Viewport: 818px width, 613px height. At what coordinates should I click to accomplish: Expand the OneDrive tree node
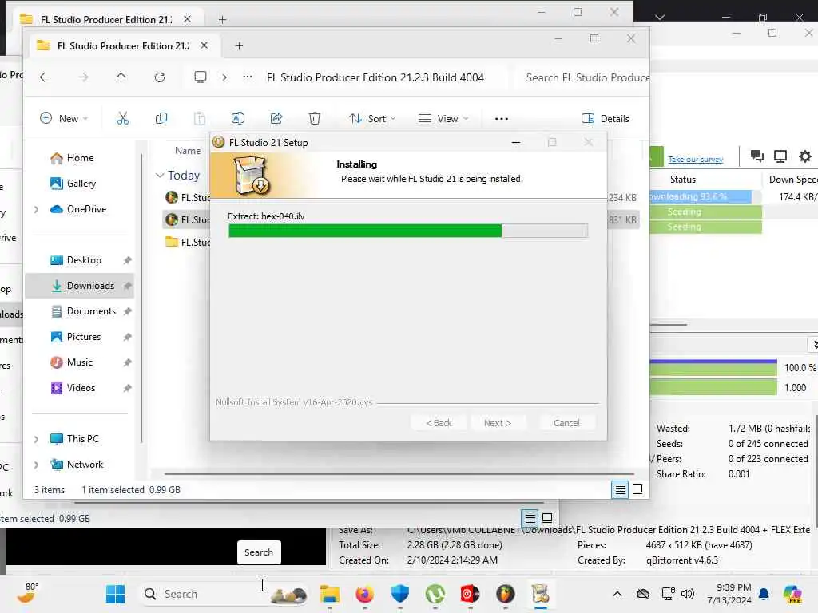click(x=36, y=210)
